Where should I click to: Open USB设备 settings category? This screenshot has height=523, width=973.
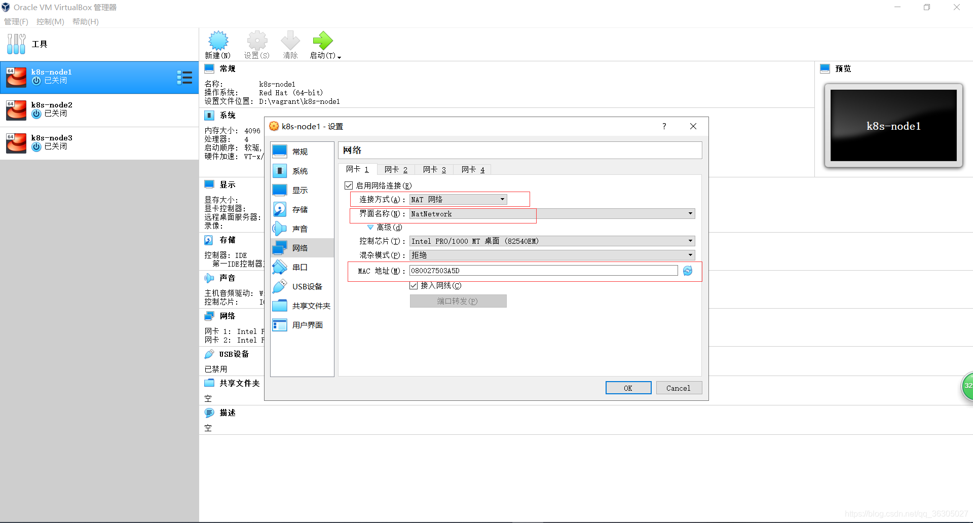[x=302, y=286]
